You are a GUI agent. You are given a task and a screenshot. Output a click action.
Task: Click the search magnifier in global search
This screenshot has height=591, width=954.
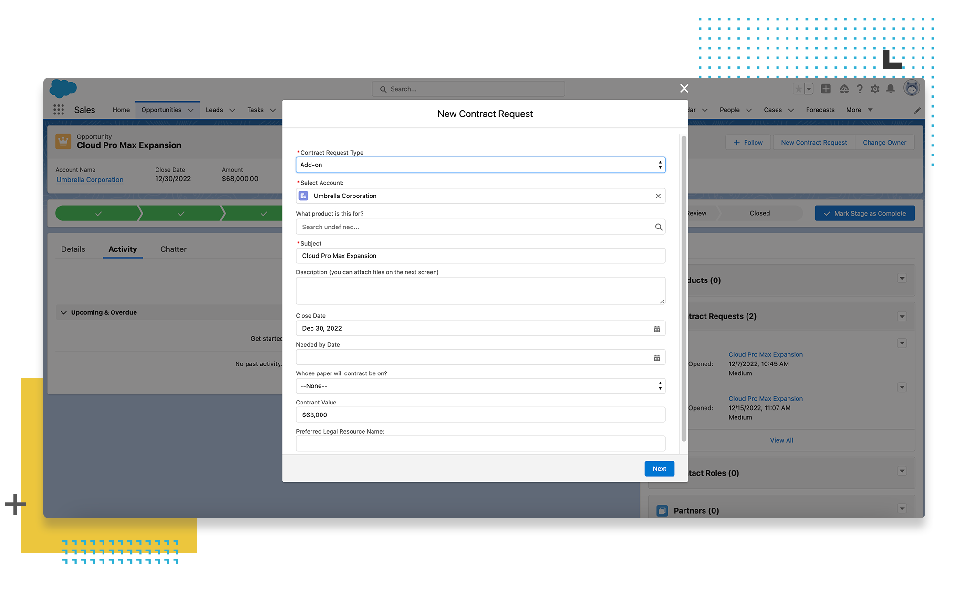pos(383,89)
